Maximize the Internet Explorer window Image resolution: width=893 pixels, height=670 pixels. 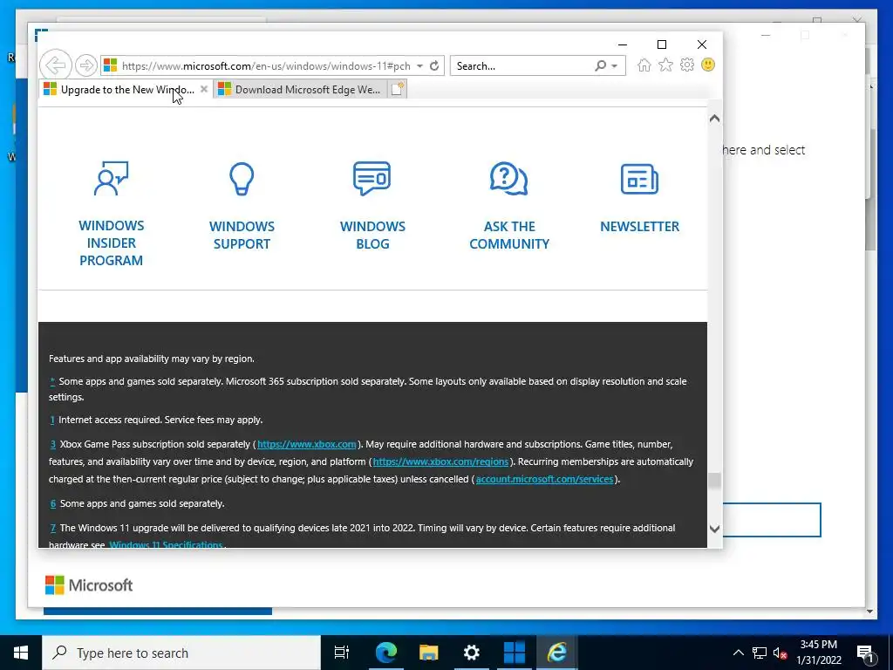662,44
